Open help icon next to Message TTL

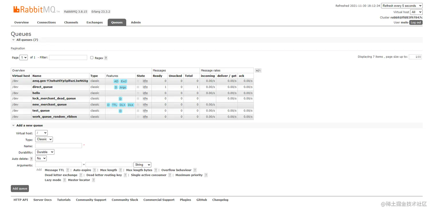tap(68, 170)
